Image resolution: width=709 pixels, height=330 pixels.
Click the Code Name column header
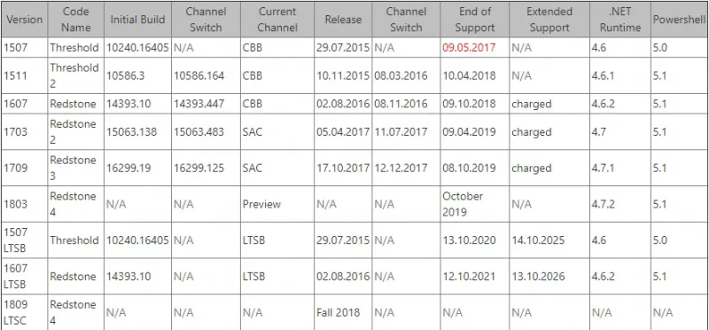point(76,20)
